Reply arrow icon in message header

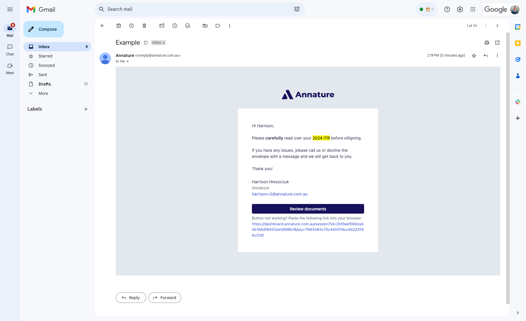coord(486,55)
